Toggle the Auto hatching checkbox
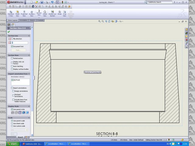Viewport: 195px width, 146px height. click(x=12, y=66)
